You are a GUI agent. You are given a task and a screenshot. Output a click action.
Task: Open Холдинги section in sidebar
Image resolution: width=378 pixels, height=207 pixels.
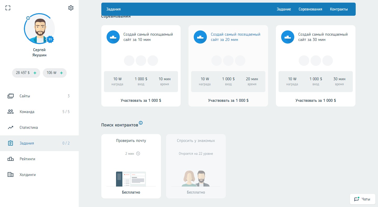coord(28,175)
